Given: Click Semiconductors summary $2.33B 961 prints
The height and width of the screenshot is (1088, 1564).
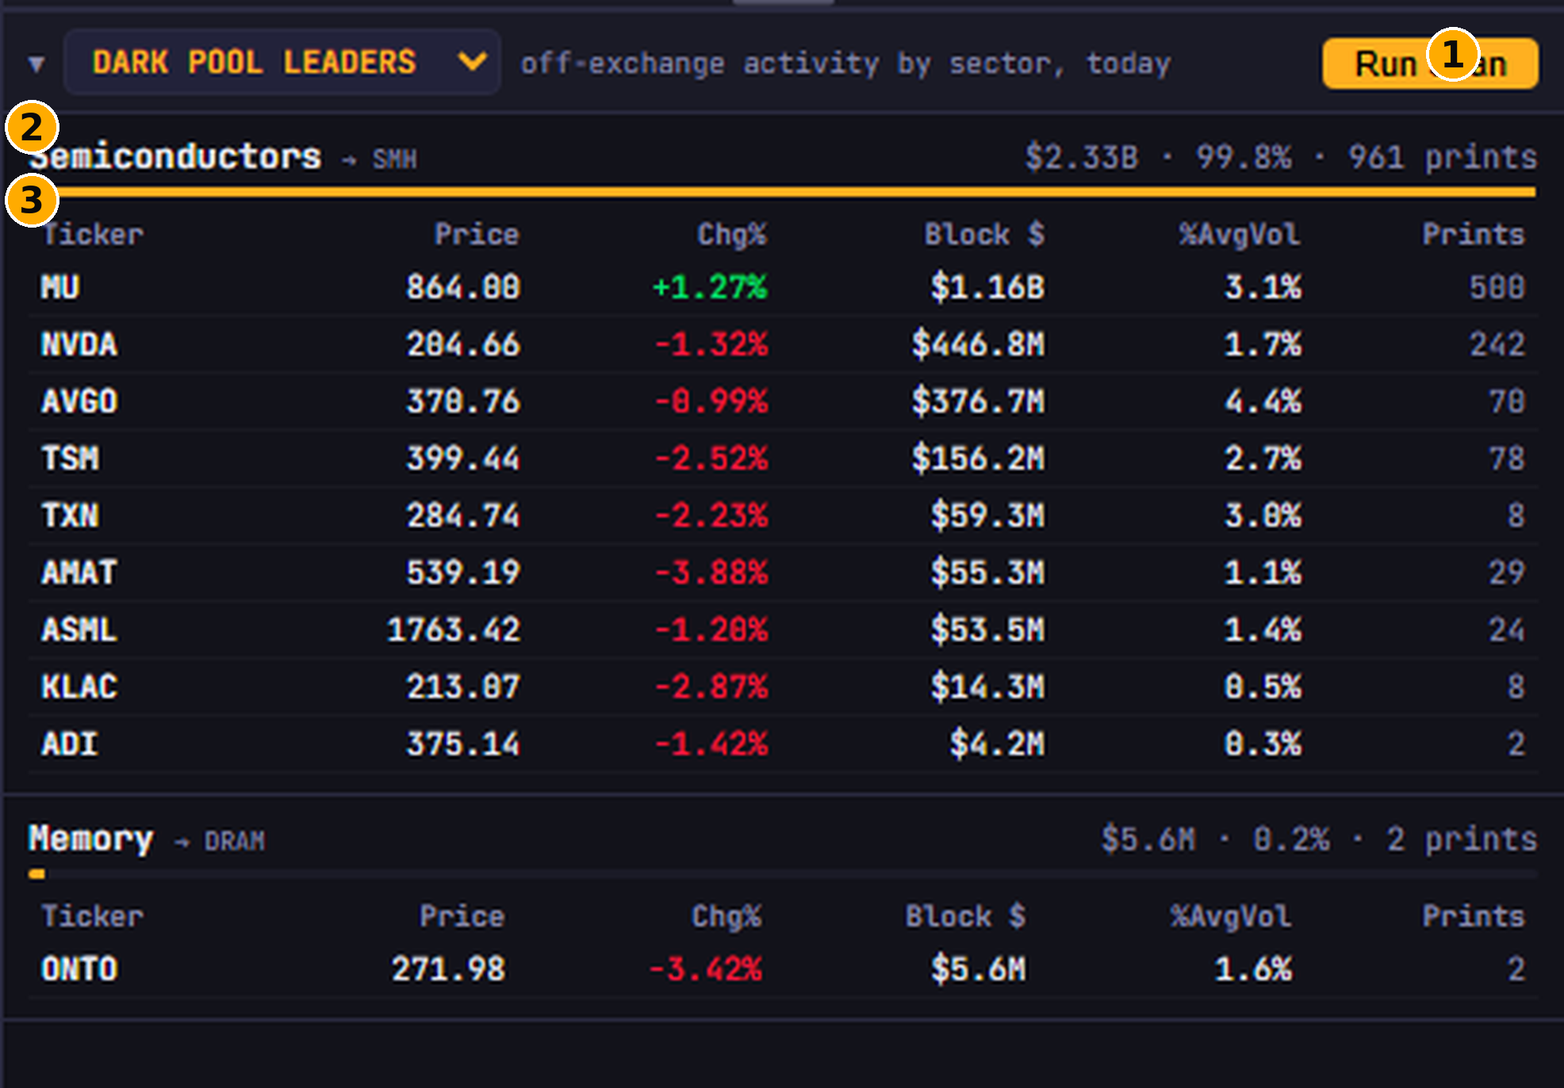Looking at the screenshot, I should [1281, 157].
